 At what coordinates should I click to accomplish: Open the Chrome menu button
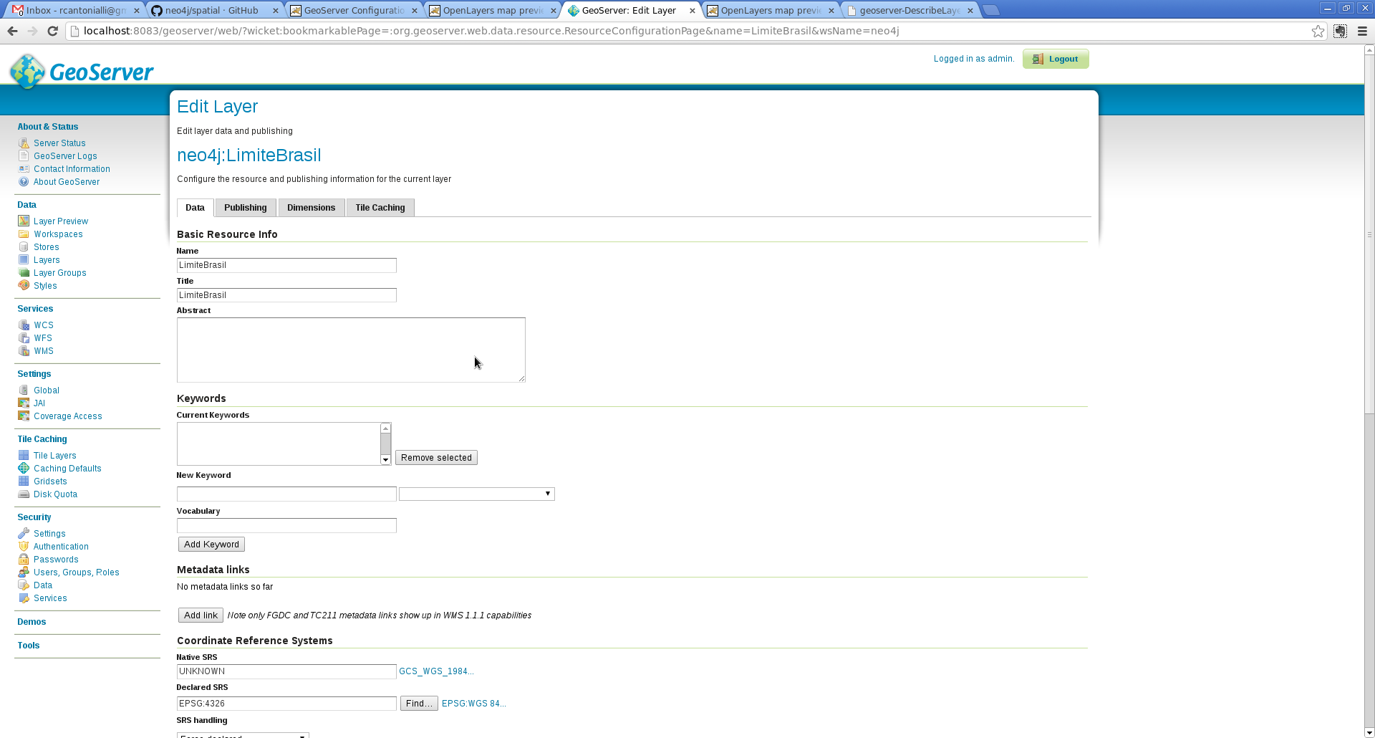[x=1362, y=31]
